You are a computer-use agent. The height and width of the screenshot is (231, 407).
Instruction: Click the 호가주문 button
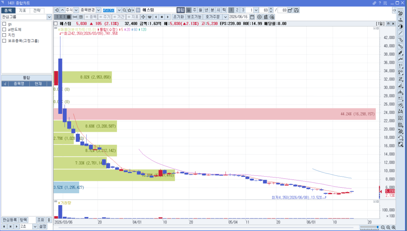[213, 17]
